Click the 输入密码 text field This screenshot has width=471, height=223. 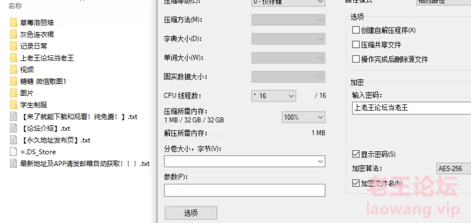point(411,108)
